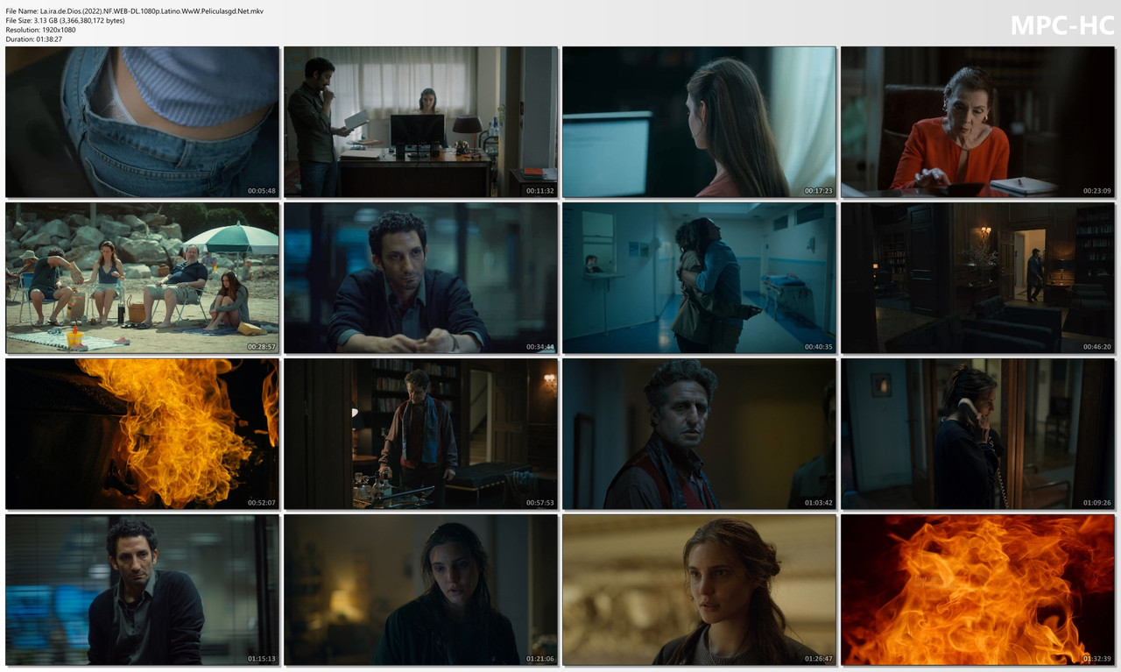Screen dimensions: 1121x672
Task: Select the older man thumbnail 01:03:42
Action: (x=699, y=434)
